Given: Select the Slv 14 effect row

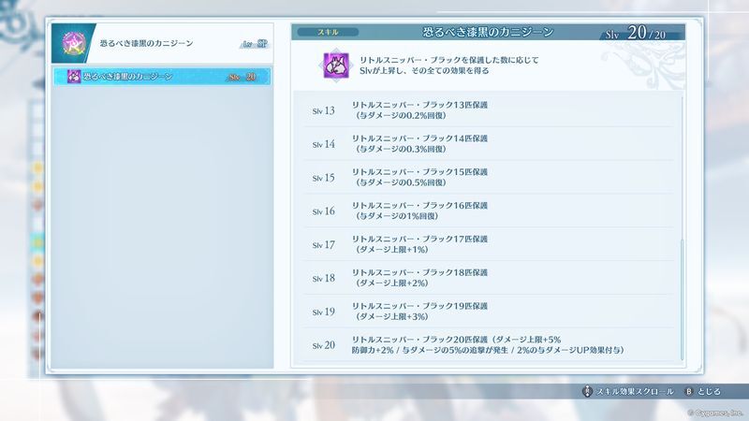Looking at the screenshot, I should [x=488, y=144].
